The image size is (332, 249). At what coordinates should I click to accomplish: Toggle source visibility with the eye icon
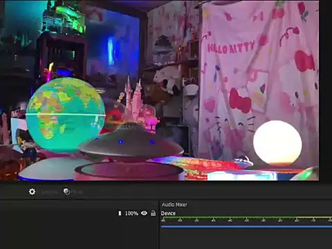(x=145, y=213)
